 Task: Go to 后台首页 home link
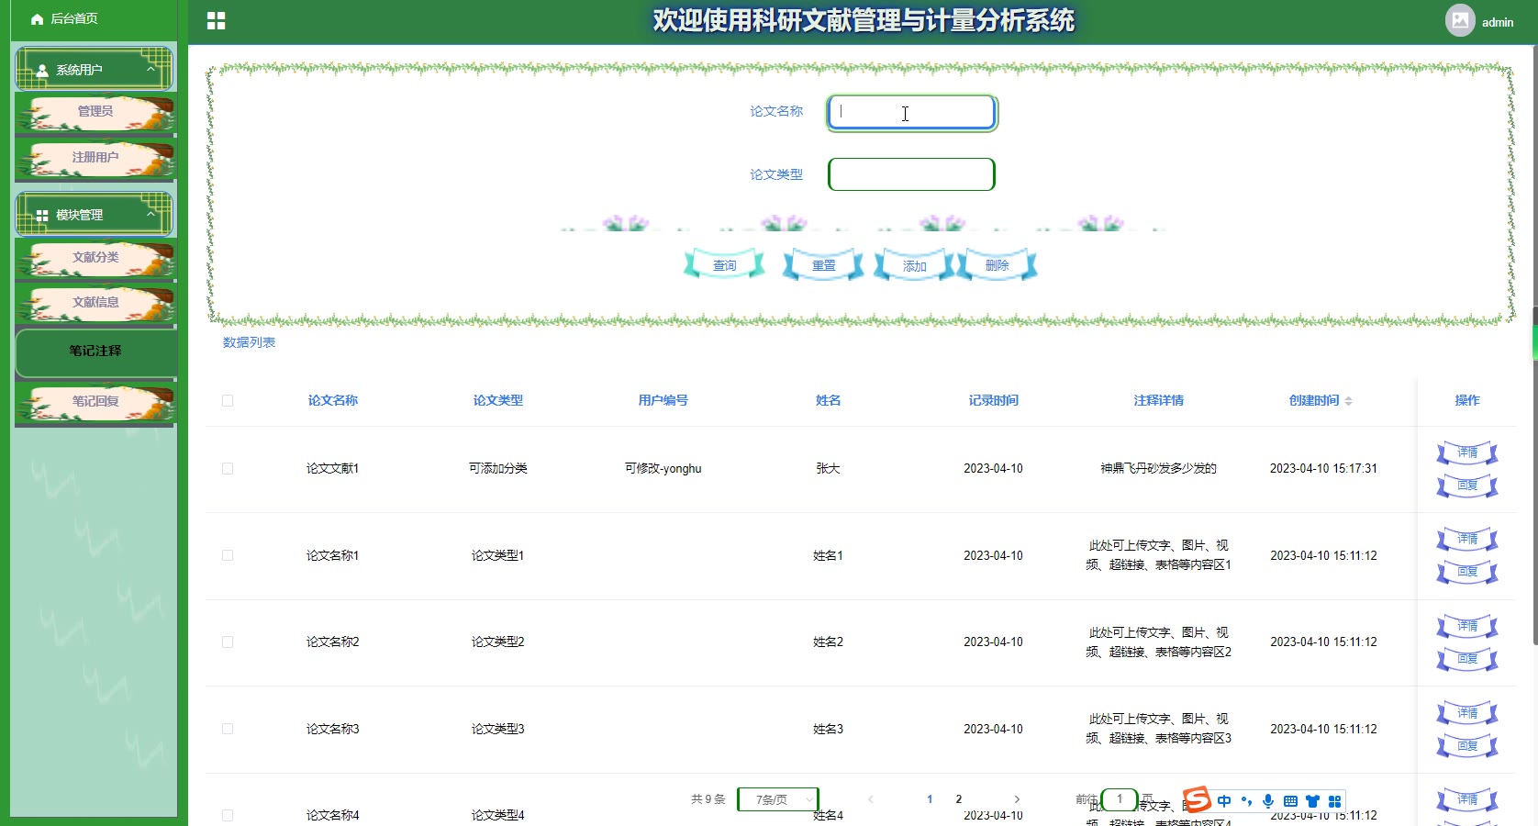(64, 18)
